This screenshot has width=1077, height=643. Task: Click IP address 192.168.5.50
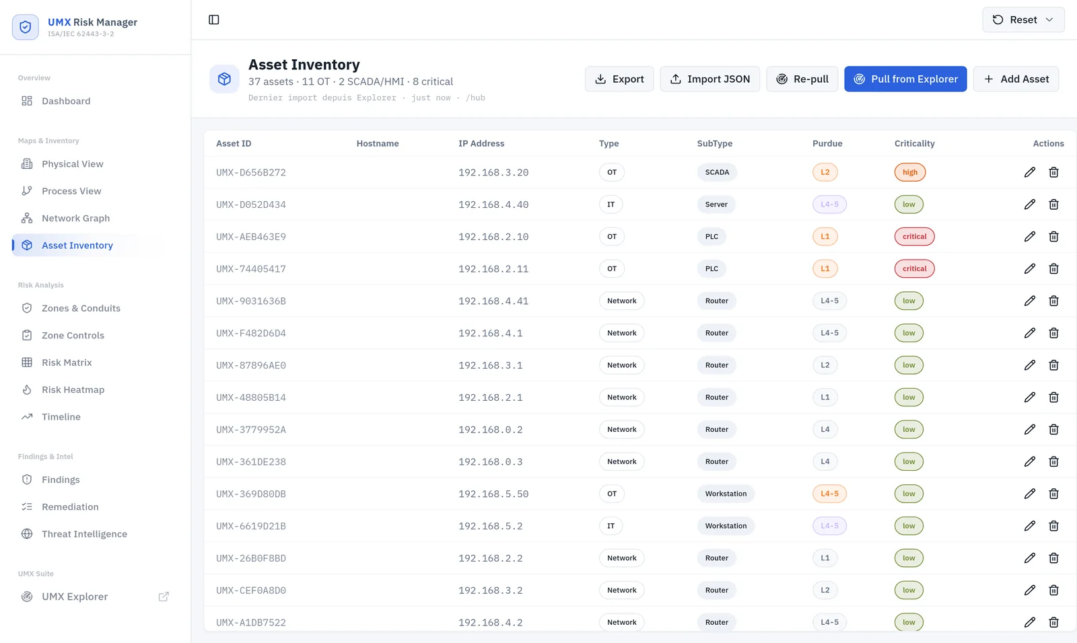[493, 494]
